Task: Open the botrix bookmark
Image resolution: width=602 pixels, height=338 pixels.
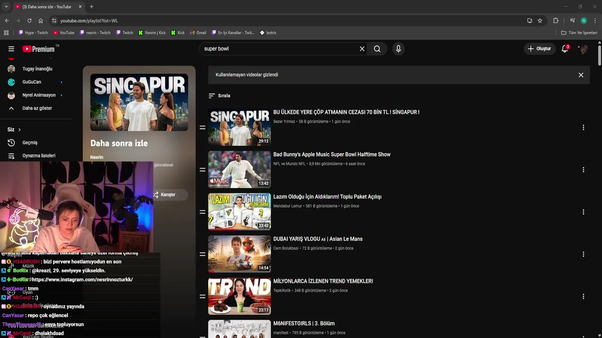Action: coord(268,33)
